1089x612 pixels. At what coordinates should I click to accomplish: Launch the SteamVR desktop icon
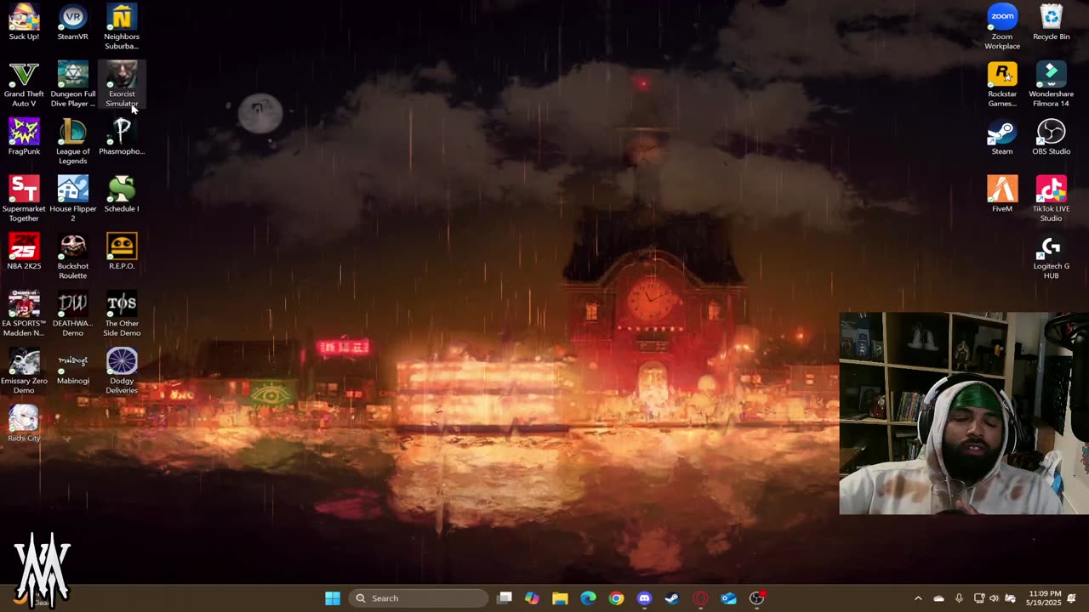(x=72, y=22)
